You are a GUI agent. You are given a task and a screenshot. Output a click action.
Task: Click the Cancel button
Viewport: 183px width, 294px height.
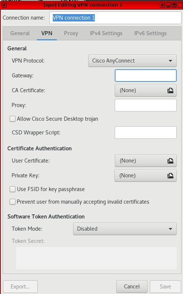click(132, 287)
